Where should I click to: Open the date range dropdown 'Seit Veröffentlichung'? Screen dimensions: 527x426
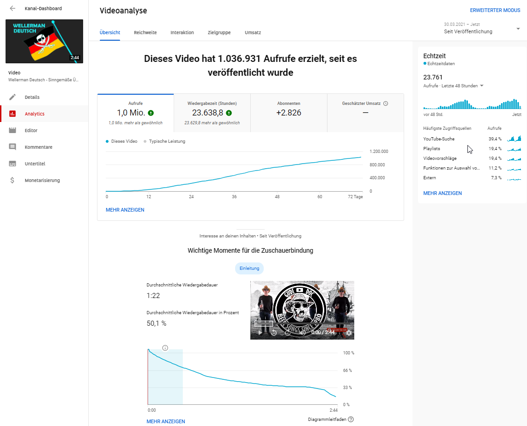481,29
